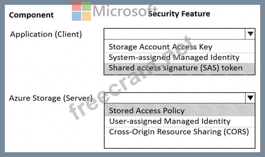This screenshot has width=265, height=157.
Task: Click the yellow square in Microsoft logo
Action: click(x=86, y=16)
